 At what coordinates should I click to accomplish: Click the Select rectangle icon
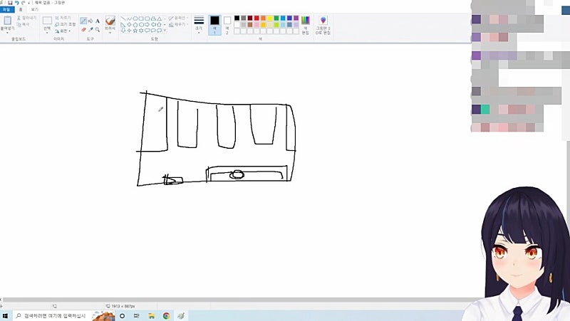47,21
